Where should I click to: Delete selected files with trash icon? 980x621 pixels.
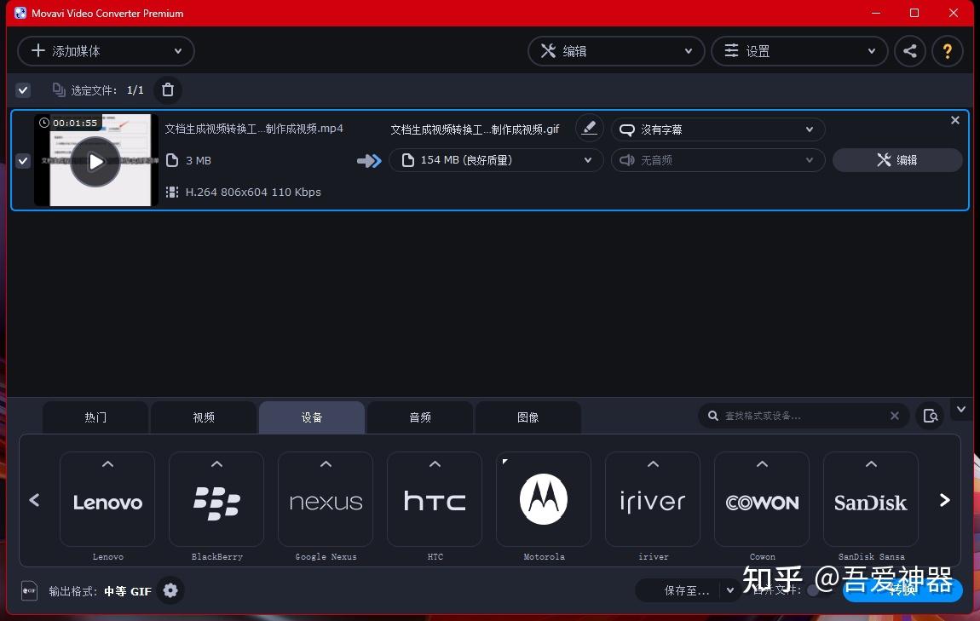pos(168,90)
